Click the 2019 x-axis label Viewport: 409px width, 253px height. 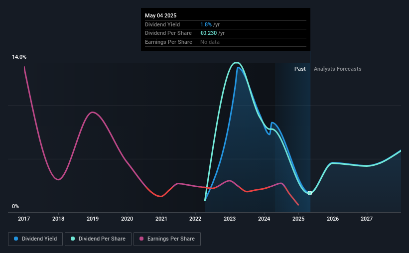93,219
